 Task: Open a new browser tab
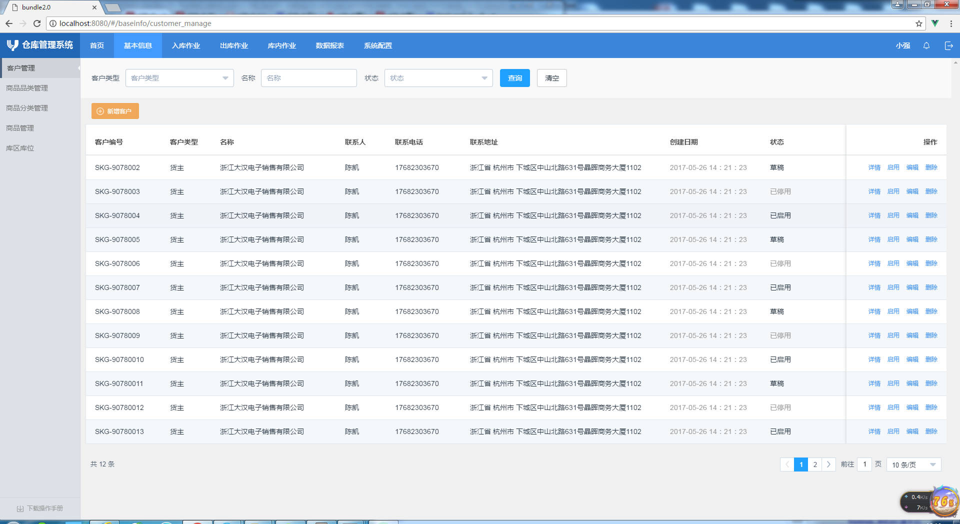113,7
